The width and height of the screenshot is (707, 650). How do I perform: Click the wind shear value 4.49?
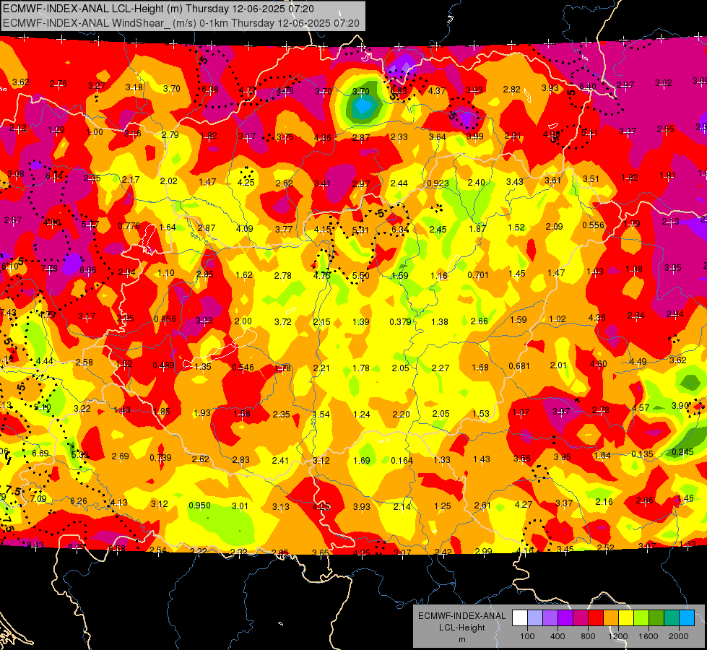(x=638, y=361)
